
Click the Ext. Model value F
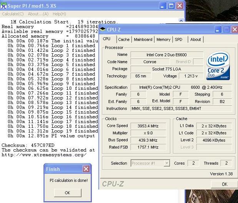[x=181, y=101]
